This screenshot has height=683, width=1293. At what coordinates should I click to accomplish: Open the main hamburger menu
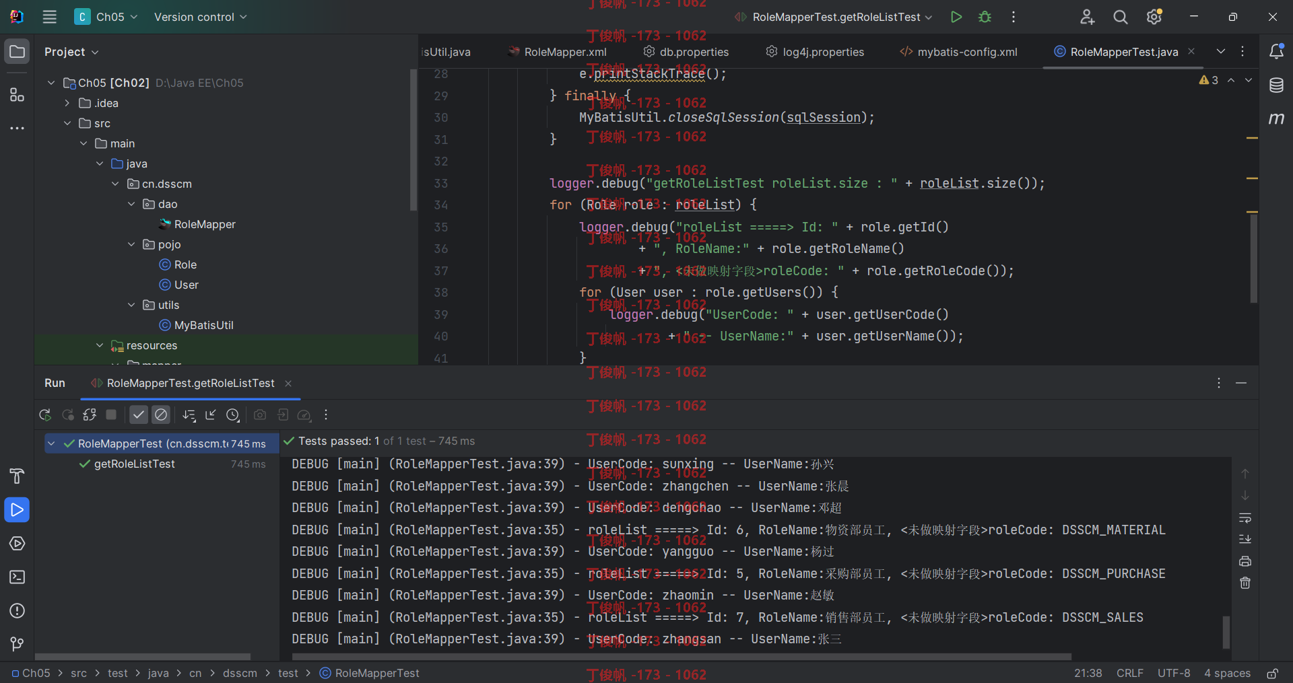tap(50, 17)
